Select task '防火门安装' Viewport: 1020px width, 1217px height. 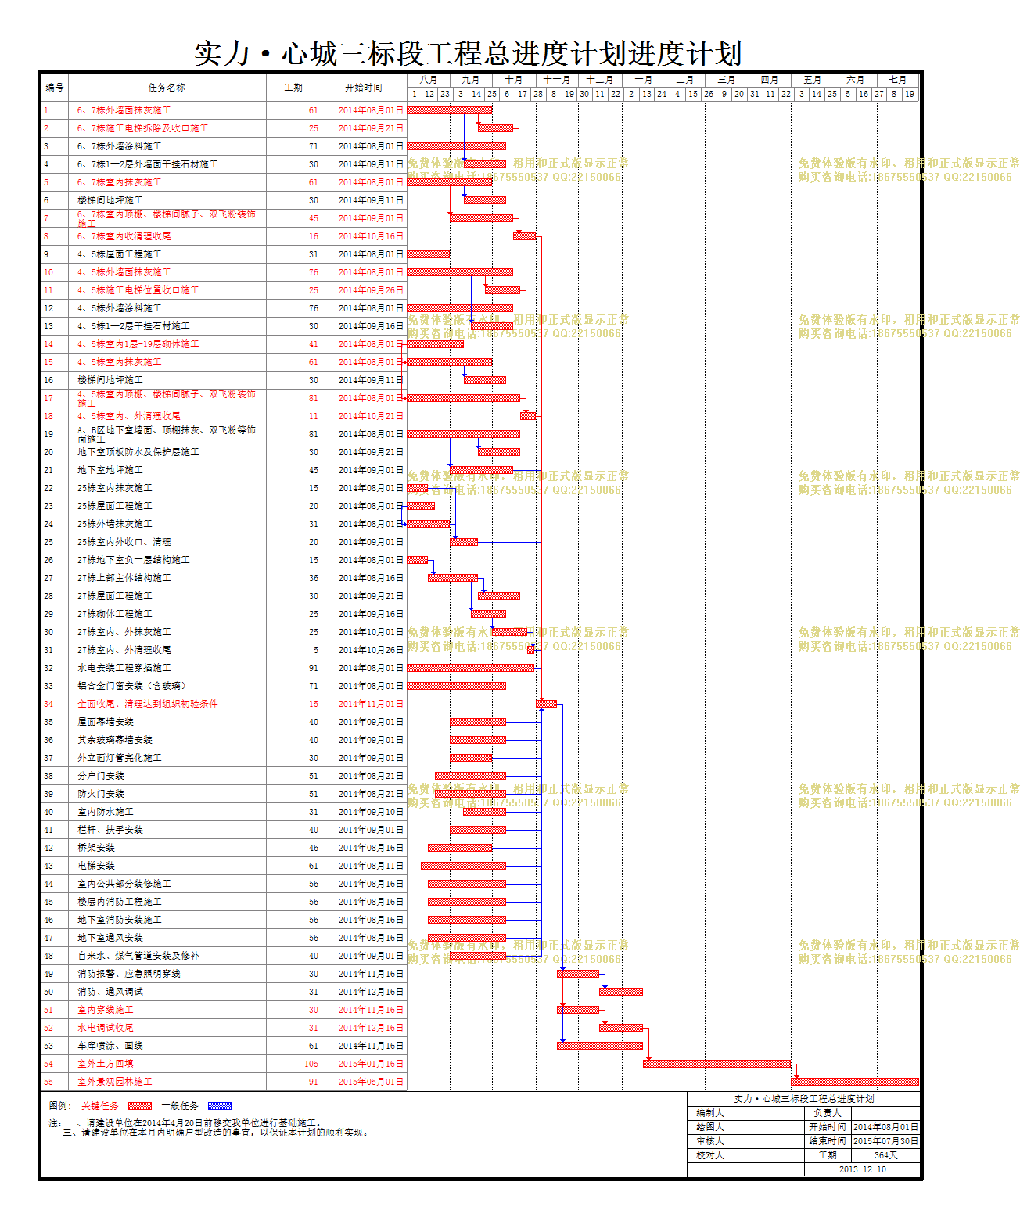[100, 794]
